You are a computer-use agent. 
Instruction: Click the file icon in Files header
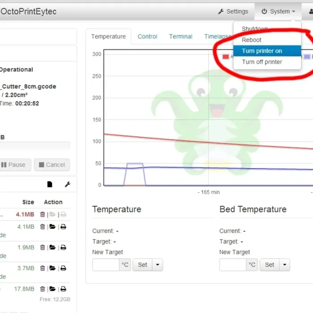pos(50,184)
